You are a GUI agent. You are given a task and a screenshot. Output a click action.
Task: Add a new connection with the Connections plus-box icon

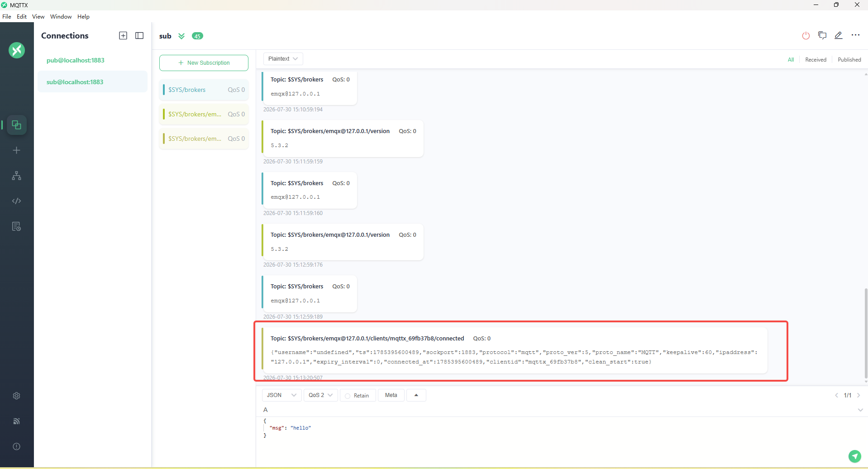pyautogui.click(x=123, y=36)
